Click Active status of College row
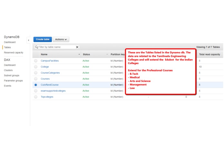 tap(86, 67)
